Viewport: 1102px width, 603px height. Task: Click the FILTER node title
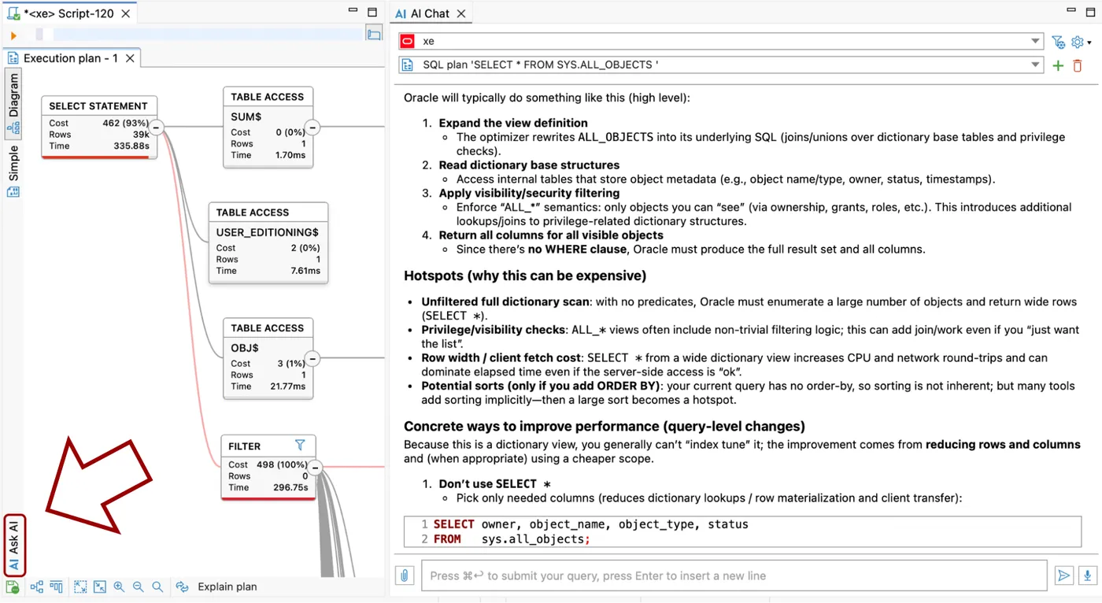click(x=244, y=446)
